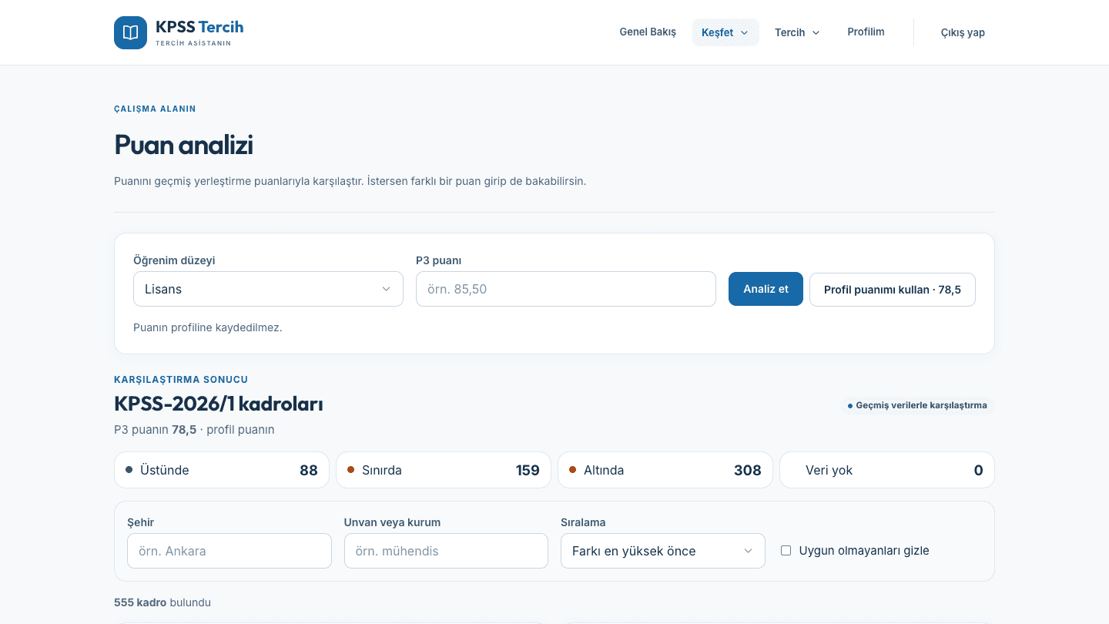Open the Genel Bakış page

pyautogui.click(x=648, y=32)
